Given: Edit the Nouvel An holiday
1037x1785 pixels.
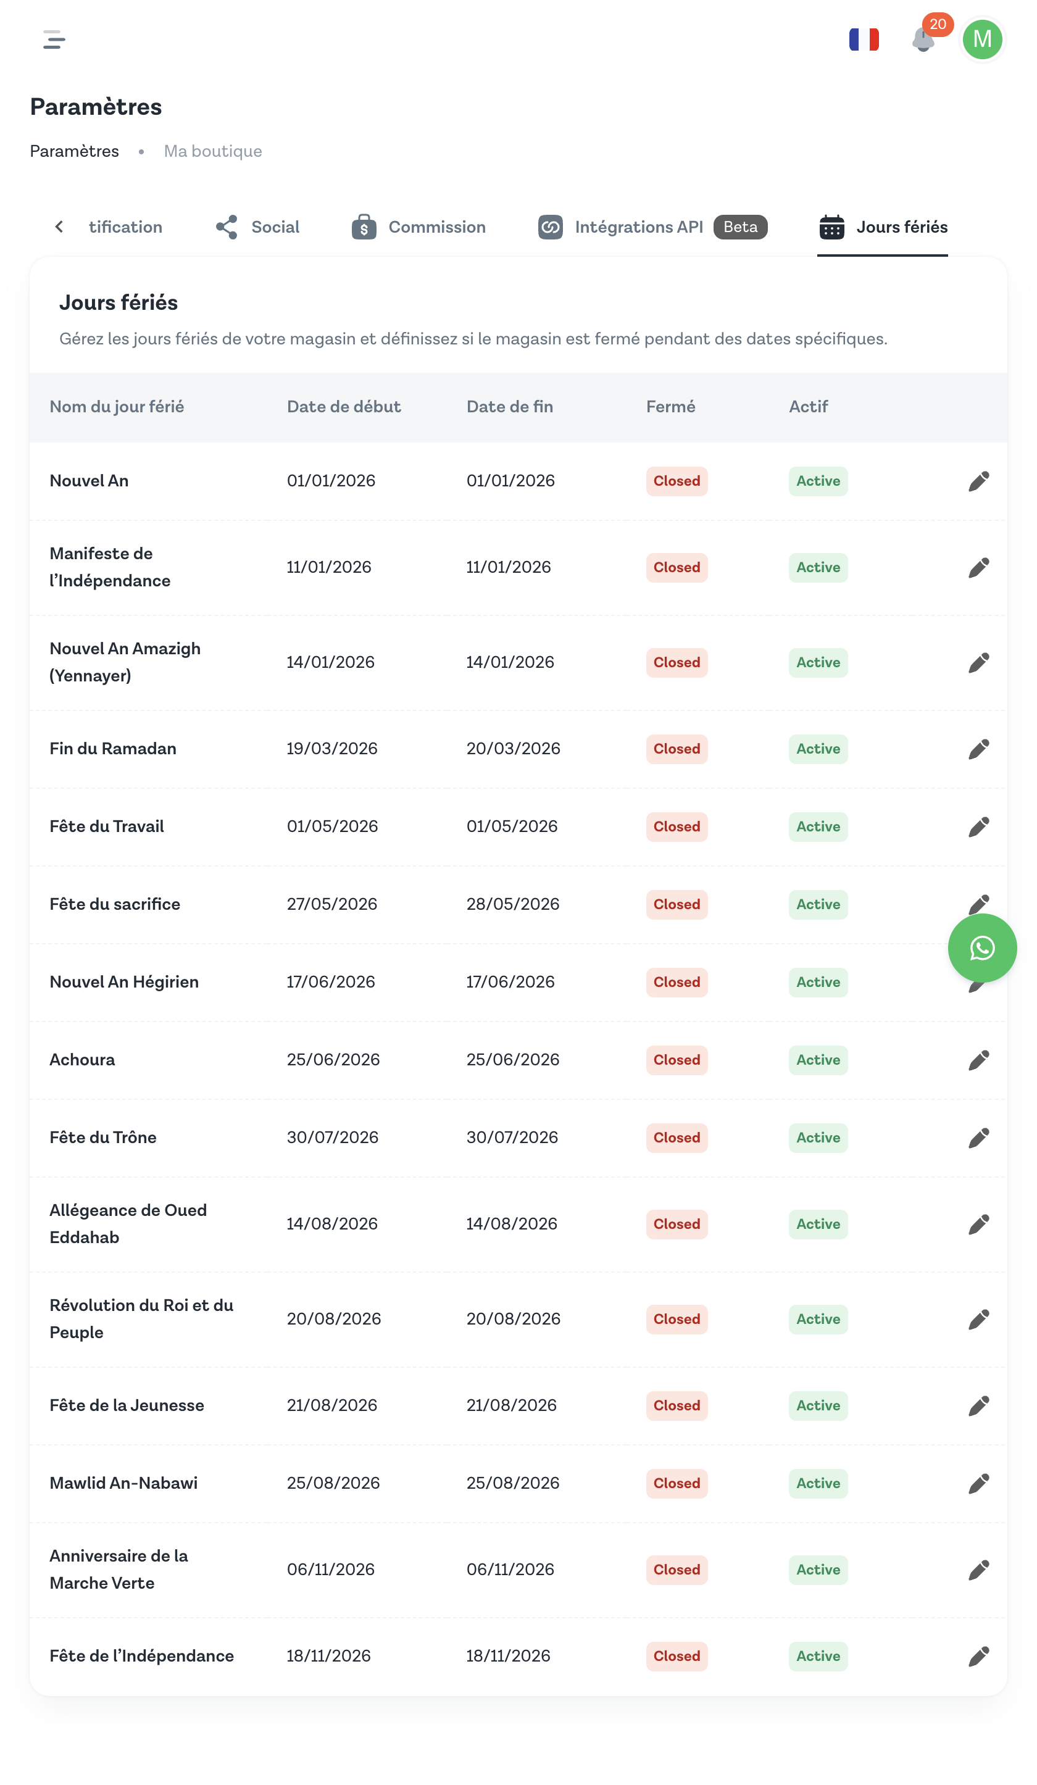Looking at the screenshot, I should tap(978, 481).
